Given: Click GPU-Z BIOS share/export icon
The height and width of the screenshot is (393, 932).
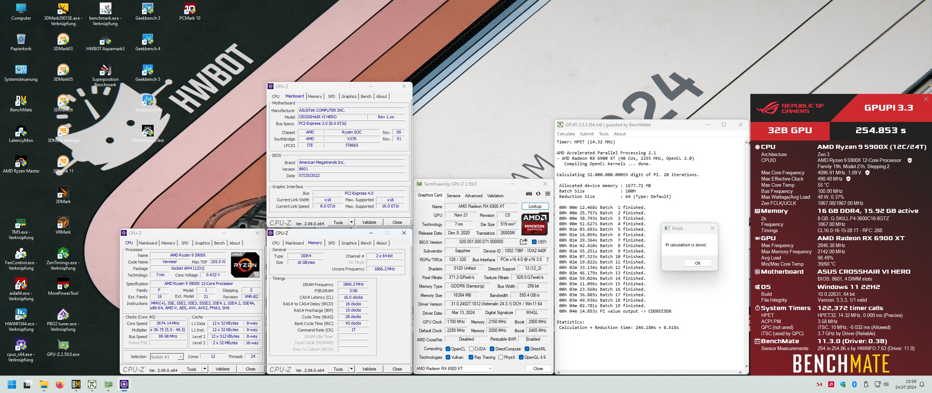Looking at the screenshot, I should click(x=524, y=242).
